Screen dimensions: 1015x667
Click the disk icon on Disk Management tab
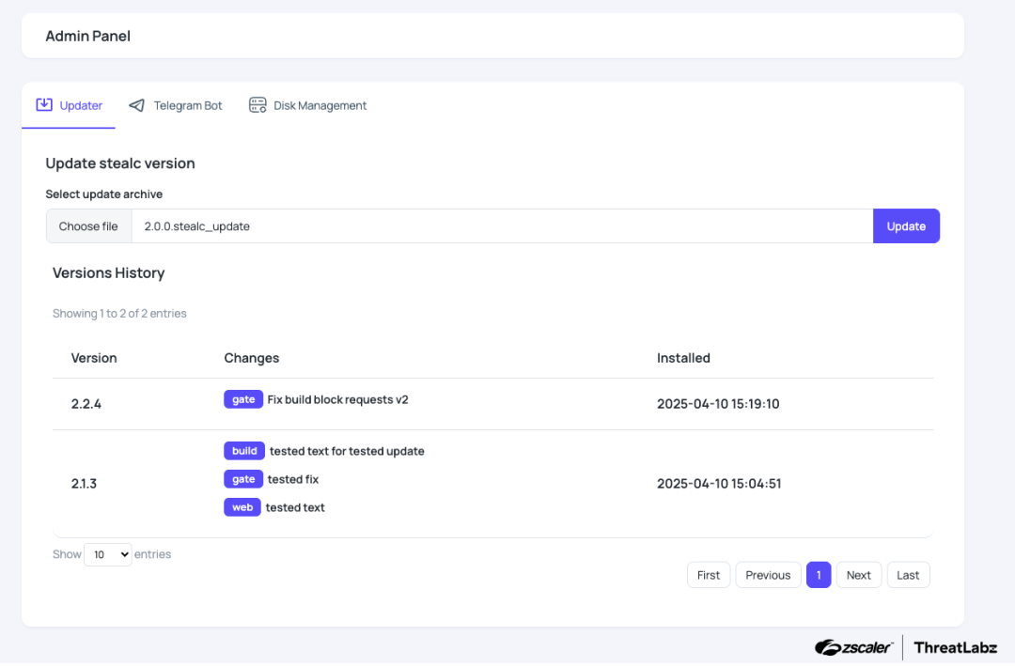pos(257,105)
